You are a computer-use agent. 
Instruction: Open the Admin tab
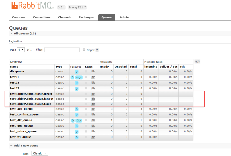tap(124, 17)
